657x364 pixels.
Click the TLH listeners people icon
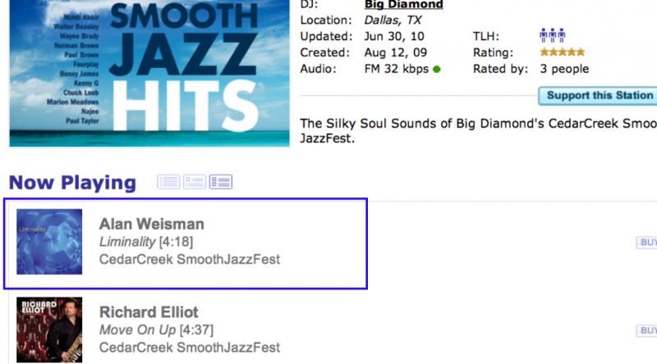tap(553, 36)
